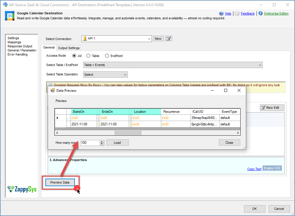Click the Google Calendar 31 icon
295x216 pixels.
pos(10,16)
